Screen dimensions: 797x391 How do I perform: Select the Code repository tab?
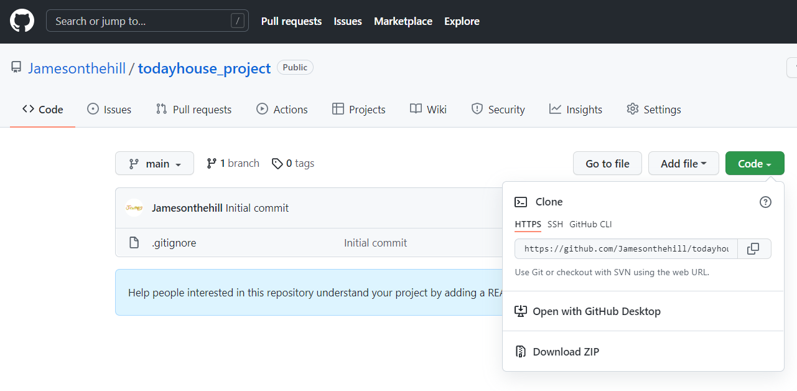pos(43,110)
